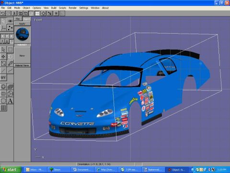Choose the curved spline draw tool
230x173 pixels.
click(x=10, y=71)
